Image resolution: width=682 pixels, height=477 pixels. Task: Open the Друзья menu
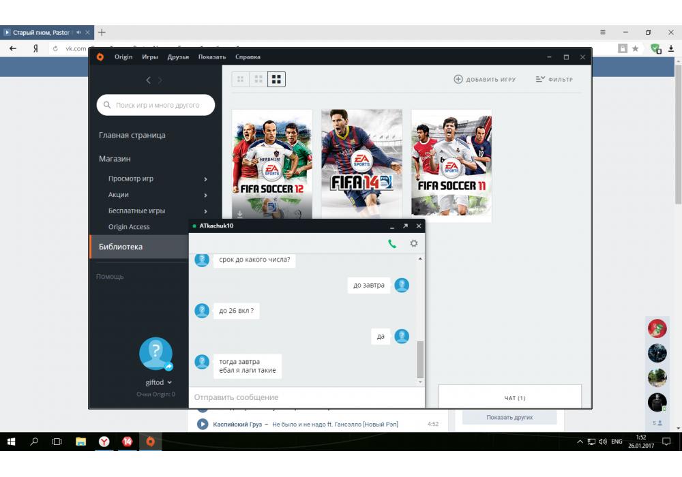pos(178,57)
